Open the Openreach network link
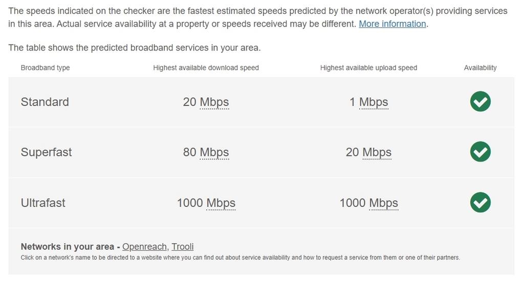Viewport: 524px width, 282px height. [x=145, y=247]
